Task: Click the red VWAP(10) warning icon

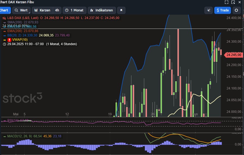Action: (9, 40)
